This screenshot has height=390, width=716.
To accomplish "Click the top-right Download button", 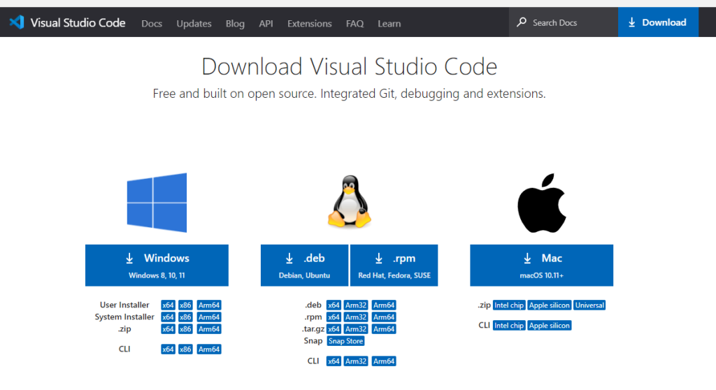I will coord(658,22).
